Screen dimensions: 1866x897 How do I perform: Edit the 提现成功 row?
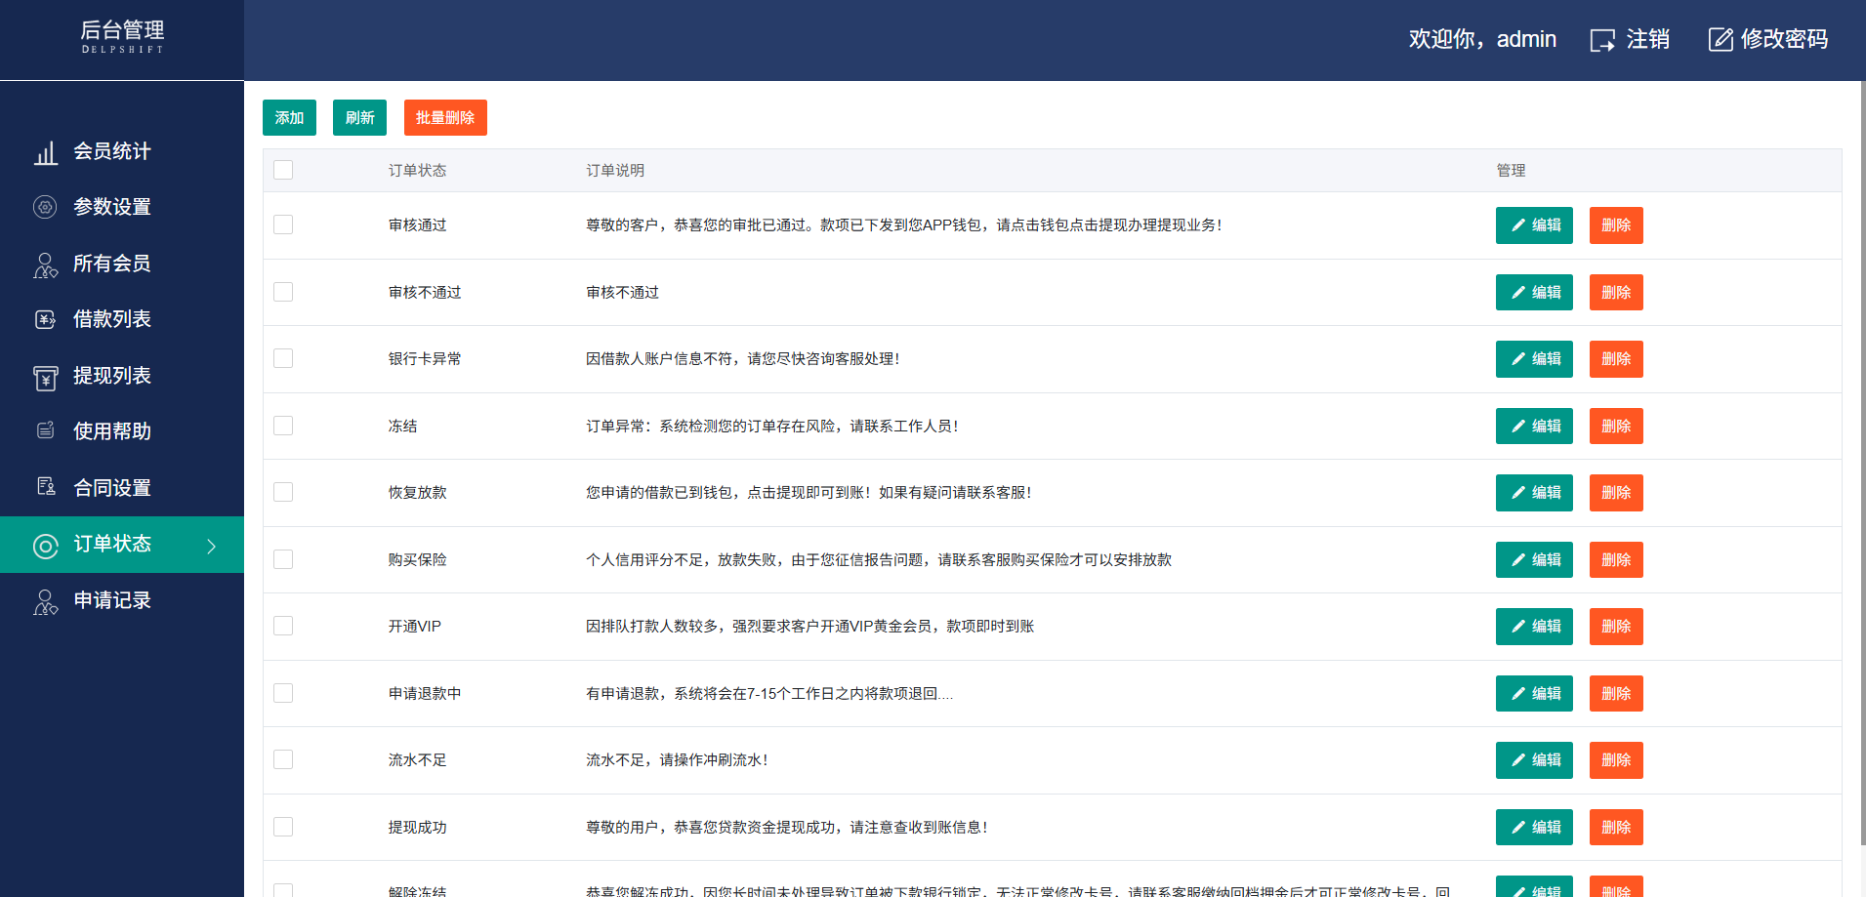pyautogui.click(x=1534, y=828)
